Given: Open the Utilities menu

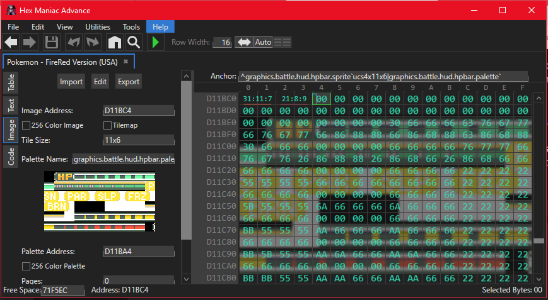Looking at the screenshot, I should pos(96,27).
